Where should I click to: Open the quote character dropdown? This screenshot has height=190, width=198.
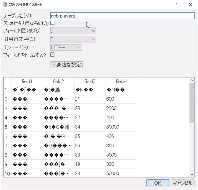(x=73, y=39)
